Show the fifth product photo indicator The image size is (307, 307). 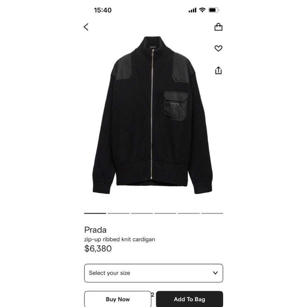[189, 213]
